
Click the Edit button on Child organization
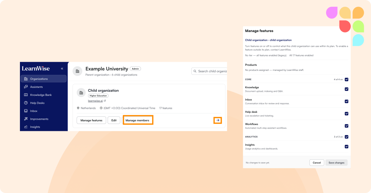click(114, 120)
